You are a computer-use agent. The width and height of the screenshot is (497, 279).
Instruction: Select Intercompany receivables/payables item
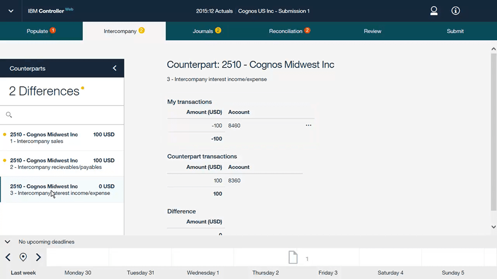(62, 164)
